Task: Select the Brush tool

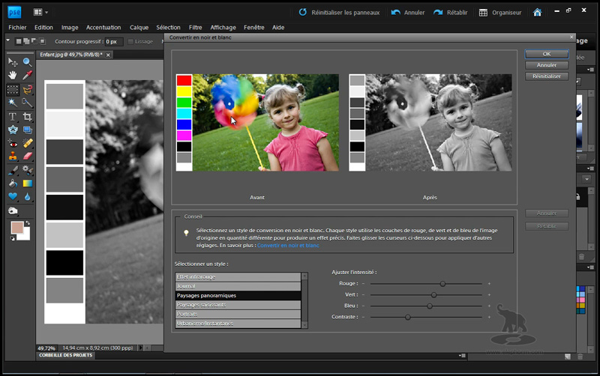Action: point(13,170)
